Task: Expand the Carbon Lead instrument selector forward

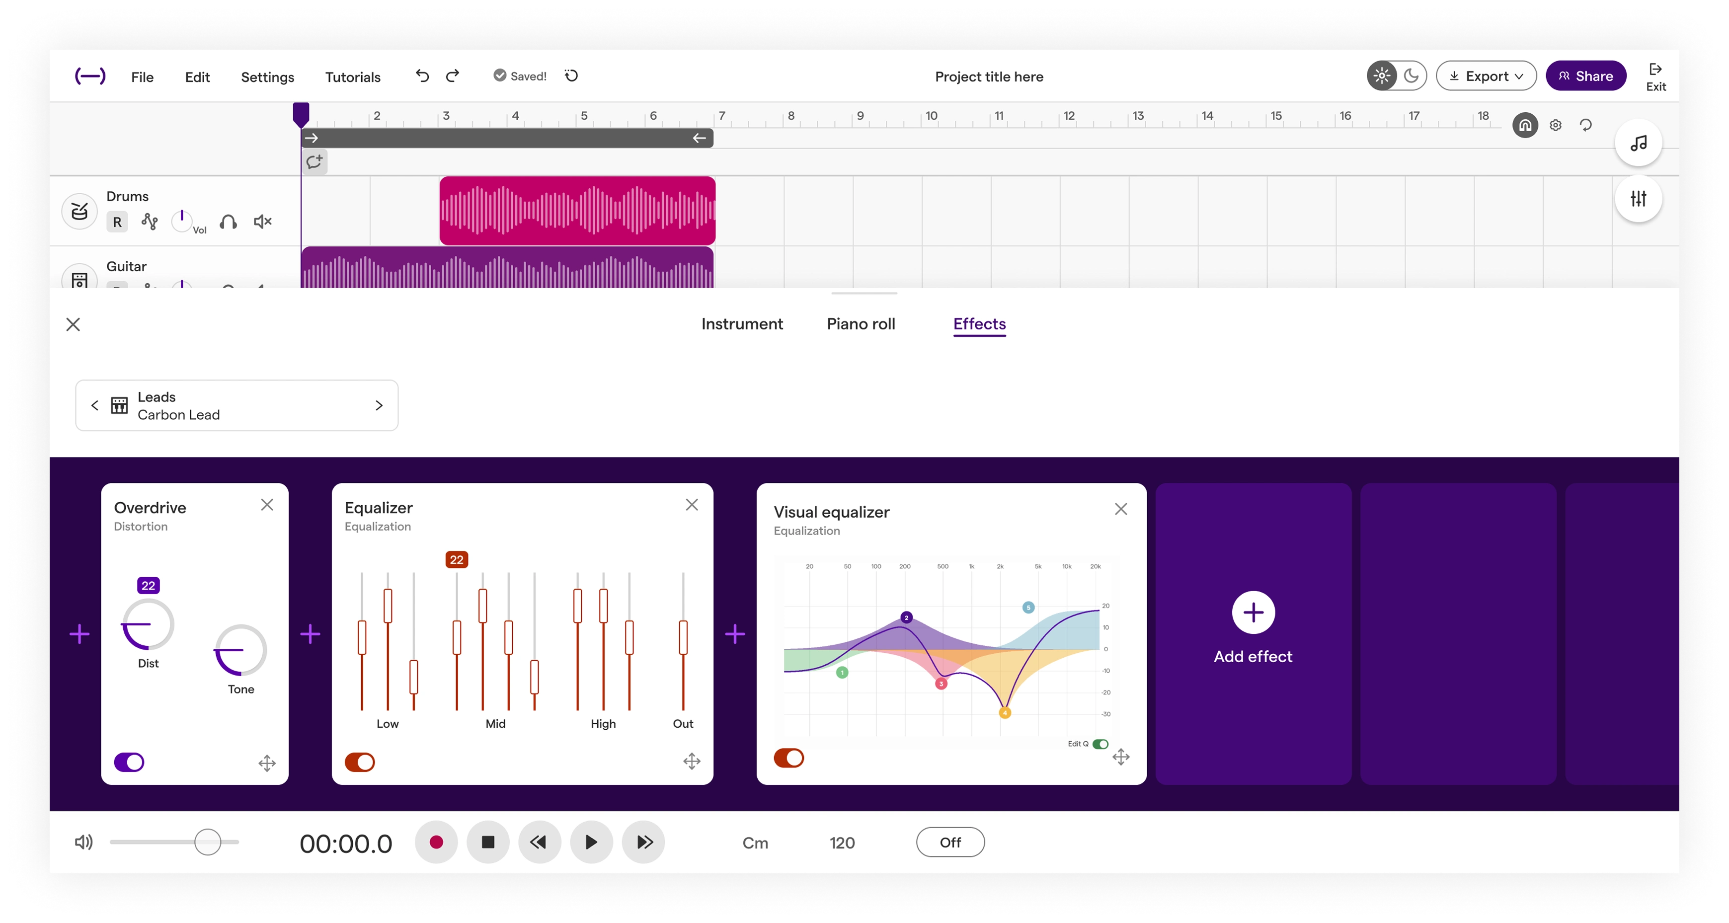Action: (x=379, y=405)
